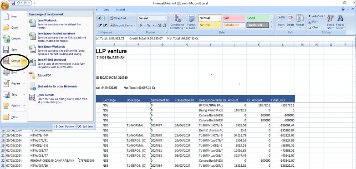The width and height of the screenshot is (356, 169).
Task: Open the Format as Table gallery
Action: (x=191, y=22)
